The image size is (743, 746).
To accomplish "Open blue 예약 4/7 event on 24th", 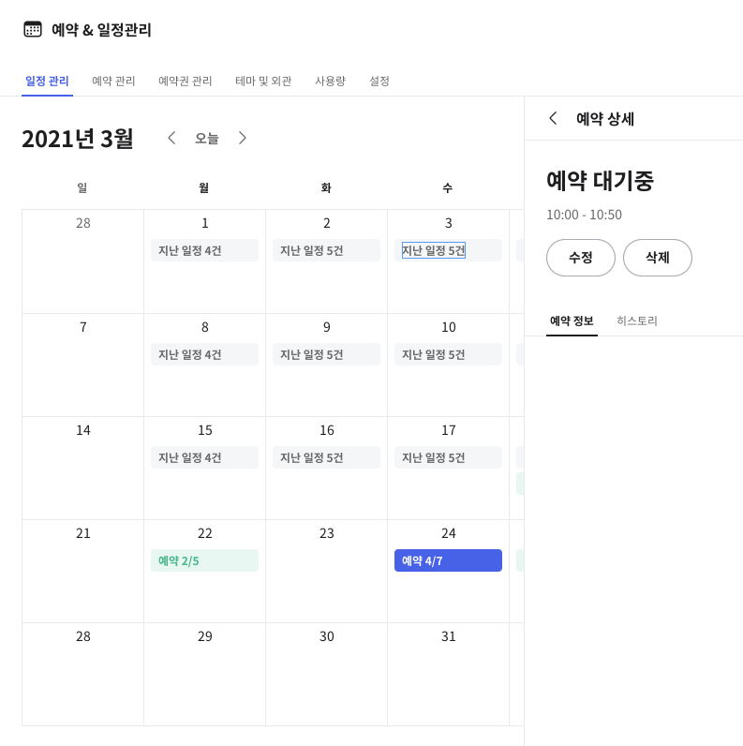I will [x=448, y=560].
